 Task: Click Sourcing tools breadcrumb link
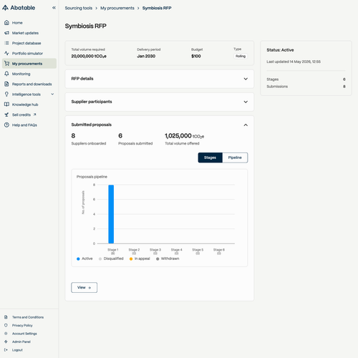tap(79, 8)
